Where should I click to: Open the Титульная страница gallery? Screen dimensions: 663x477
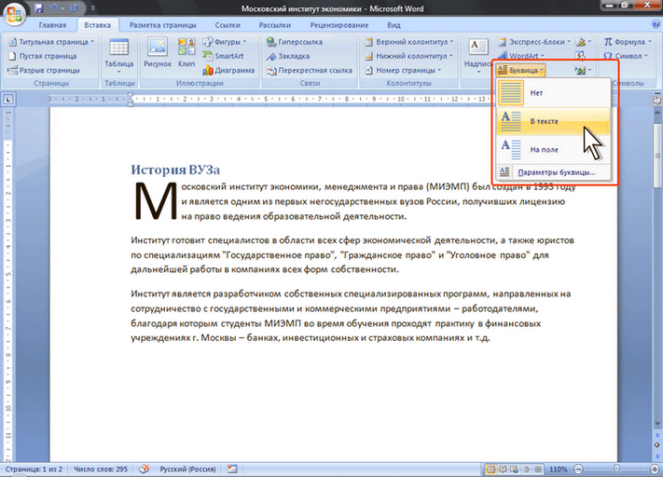coord(51,42)
